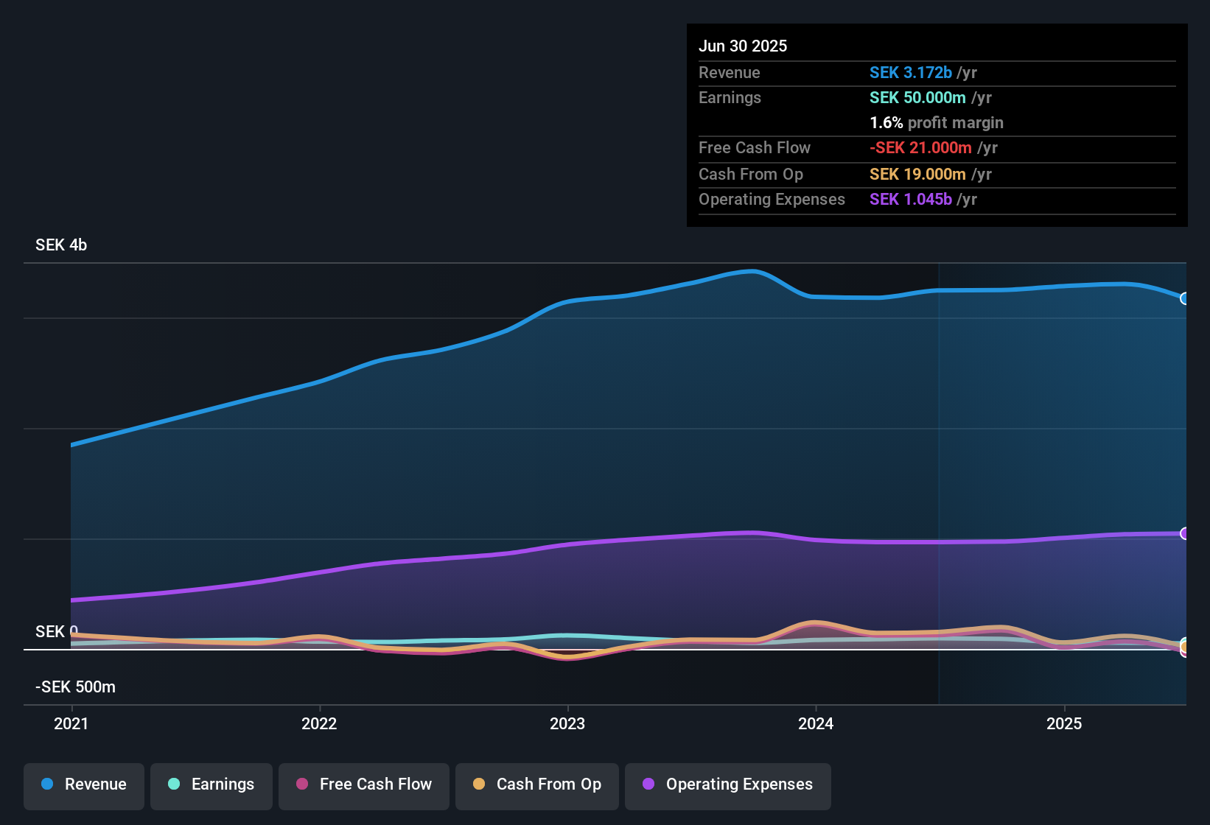
Task: Toggle the Operating Expenses legend button
Action: click(x=728, y=786)
